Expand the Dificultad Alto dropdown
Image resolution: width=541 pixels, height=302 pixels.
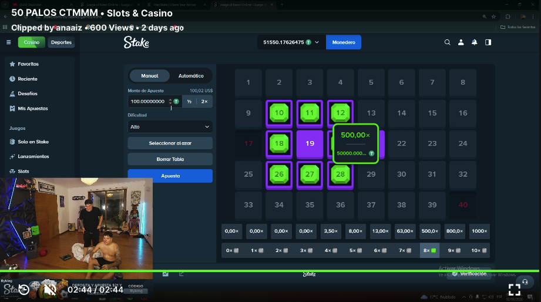click(x=170, y=127)
